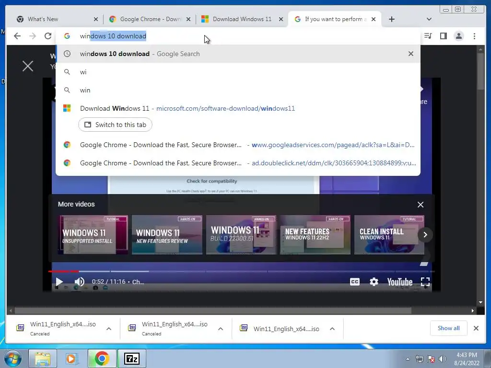Expand options for first canceled Win11 ISO download
The height and width of the screenshot is (368, 491).
[x=109, y=329]
